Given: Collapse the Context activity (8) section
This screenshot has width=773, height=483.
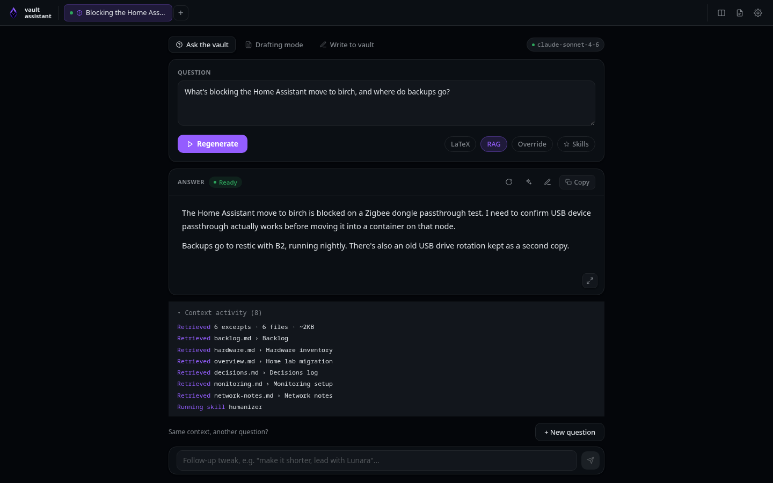Looking at the screenshot, I should (x=220, y=313).
